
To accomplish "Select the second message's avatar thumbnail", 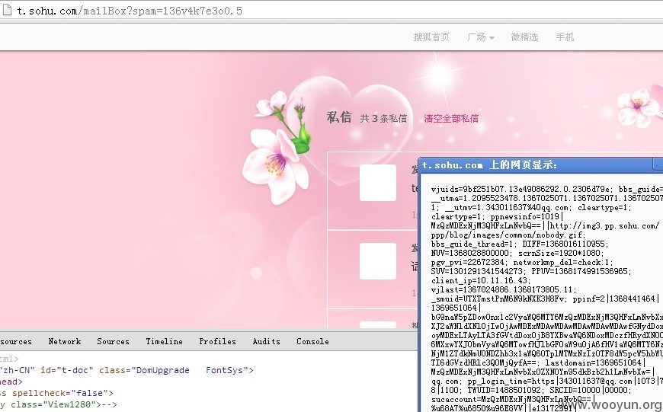I will point(377,260).
